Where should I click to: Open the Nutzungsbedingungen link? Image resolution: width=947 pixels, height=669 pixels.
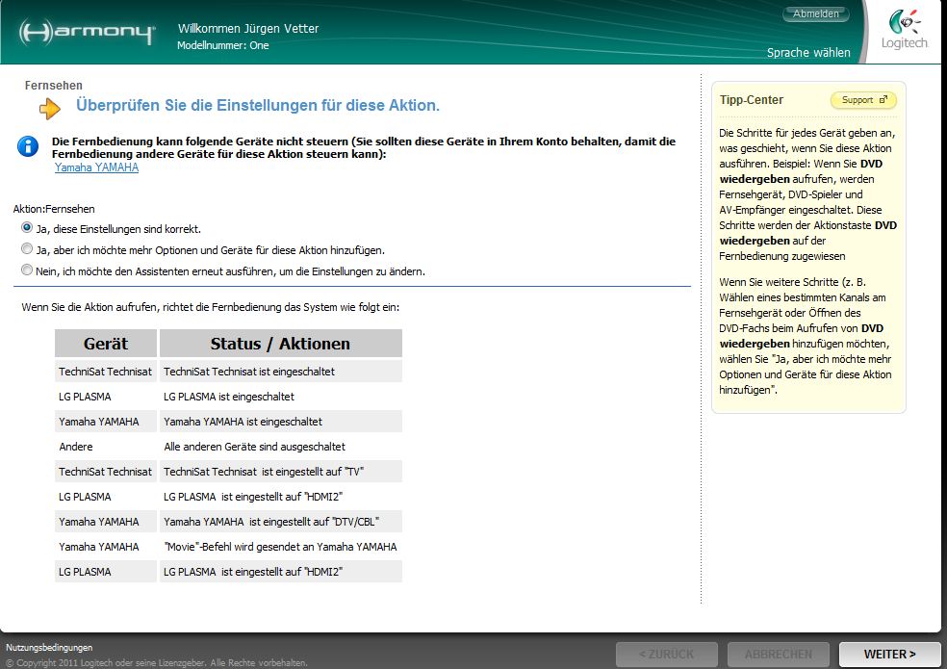49,648
